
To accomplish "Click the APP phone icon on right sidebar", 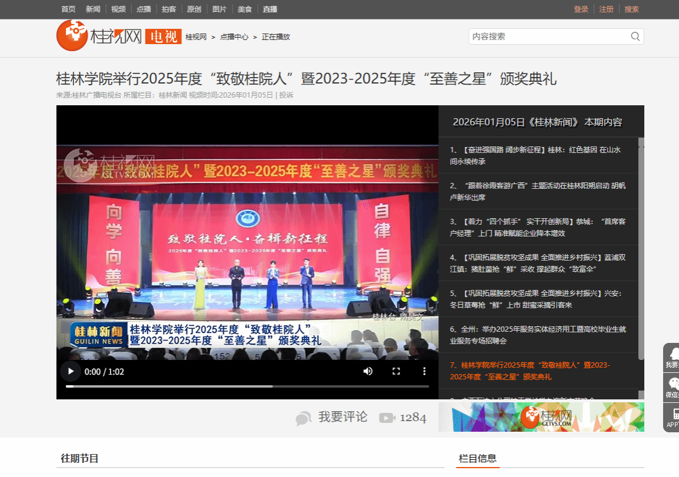I will pyautogui.click(x=673, y=413).
